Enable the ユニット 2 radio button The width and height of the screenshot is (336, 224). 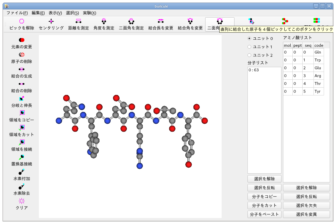[249, 55]
